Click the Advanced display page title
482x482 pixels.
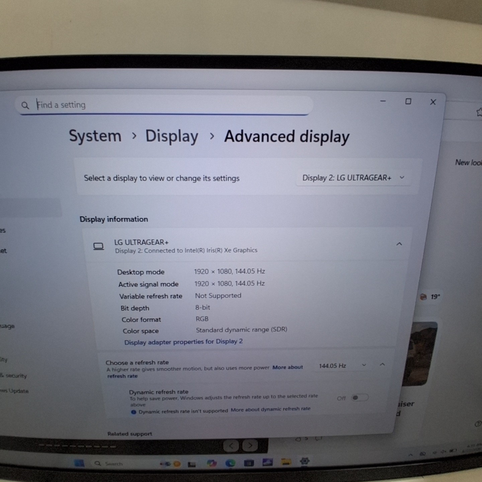[x=287, y=137]
